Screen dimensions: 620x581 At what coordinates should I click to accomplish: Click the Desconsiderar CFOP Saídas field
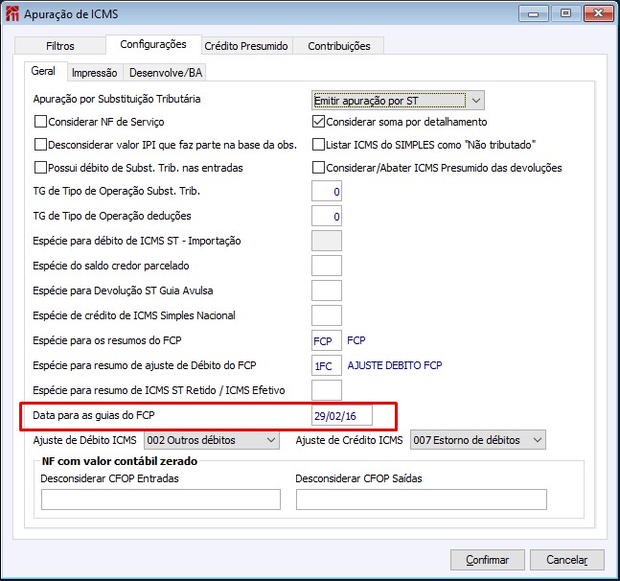tap(422, 500)
